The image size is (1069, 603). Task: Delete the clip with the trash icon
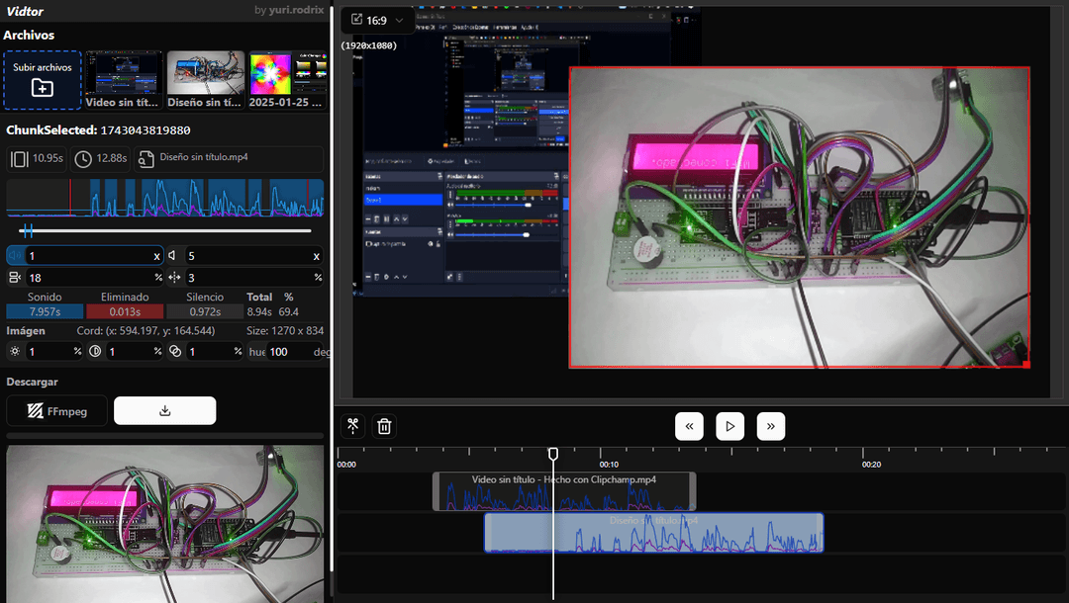point(385,426)
